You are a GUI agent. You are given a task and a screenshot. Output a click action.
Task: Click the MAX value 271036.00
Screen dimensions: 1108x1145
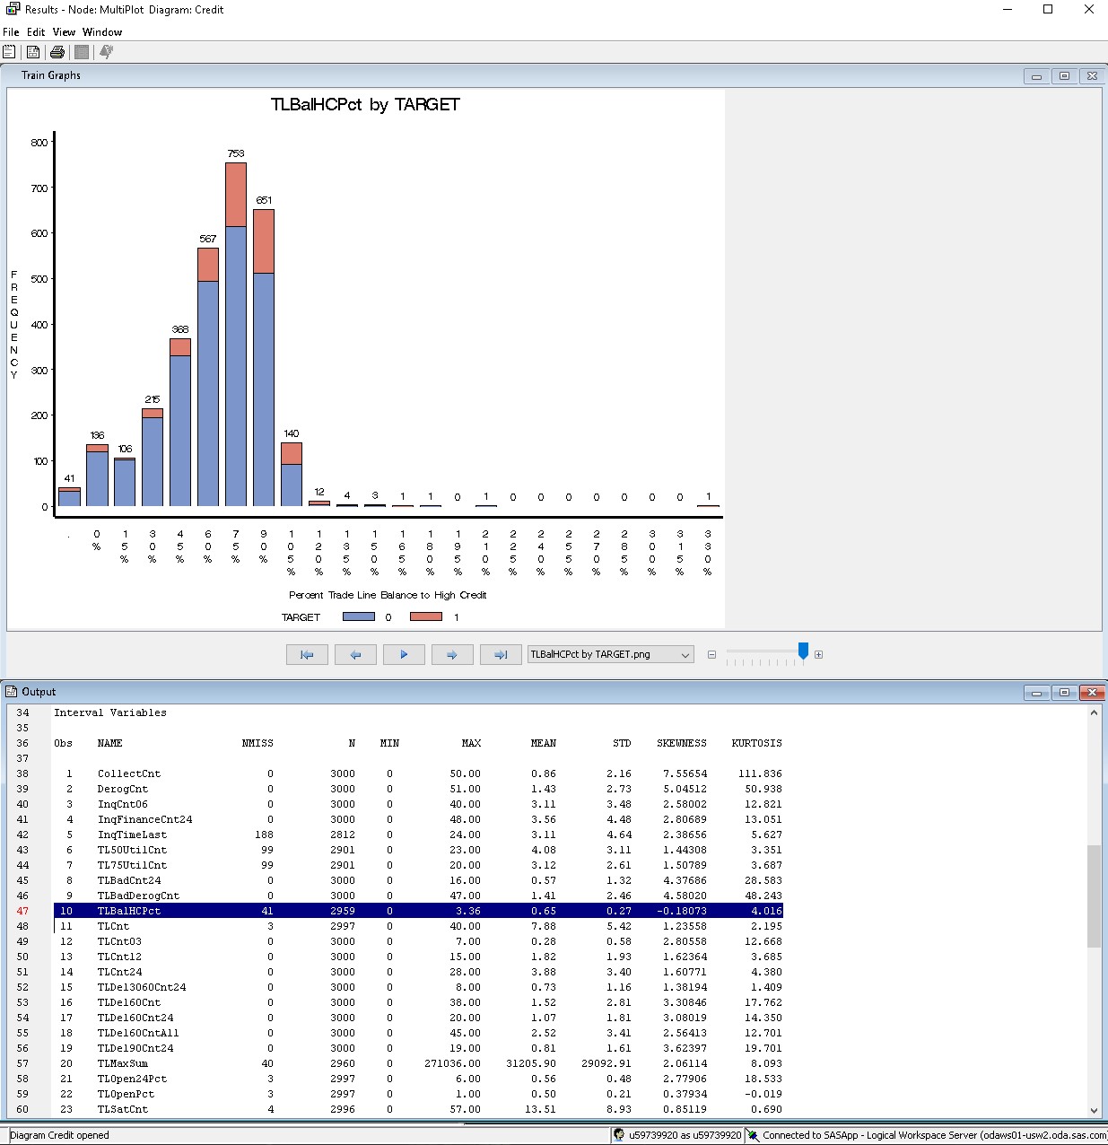pos(453,1063)
